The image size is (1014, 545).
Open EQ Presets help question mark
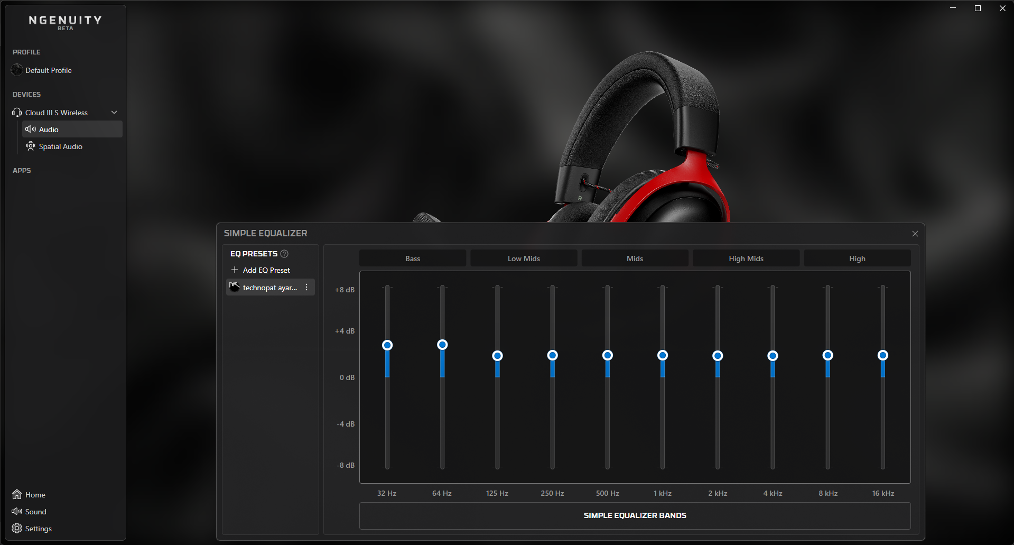pyautogui.click(x=284, y=254)
